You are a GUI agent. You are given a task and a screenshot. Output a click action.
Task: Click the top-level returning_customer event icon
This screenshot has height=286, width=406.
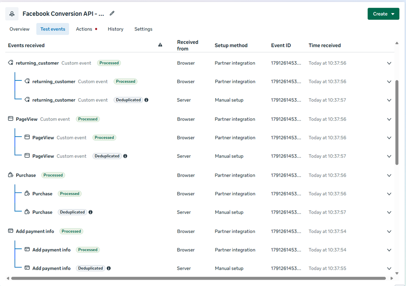tap(11, 63)
